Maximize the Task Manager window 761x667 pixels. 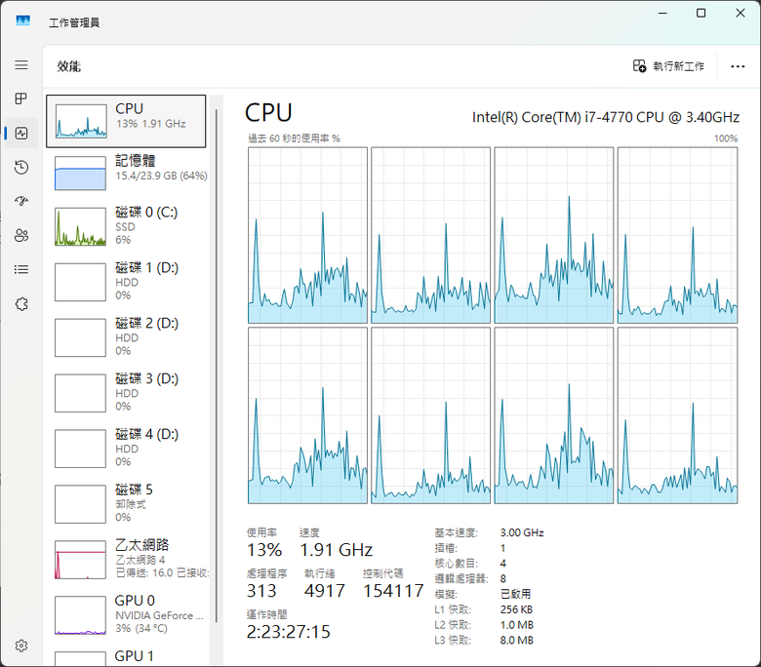point(701,13)
